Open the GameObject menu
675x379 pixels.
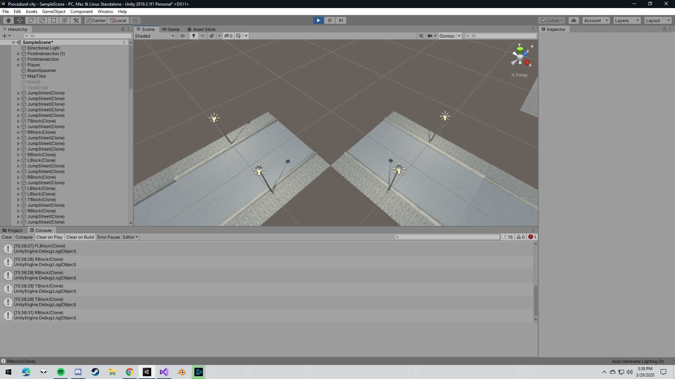pos(53,12)
